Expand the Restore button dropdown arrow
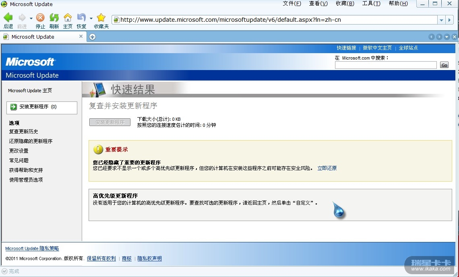 coord(91,18)
